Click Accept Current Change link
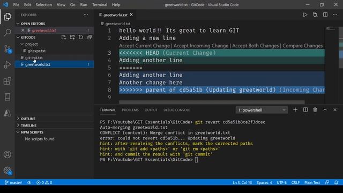343x193 pixels. 144,46
